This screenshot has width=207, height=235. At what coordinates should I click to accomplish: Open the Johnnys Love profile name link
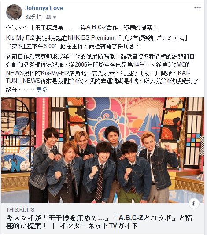click(44, 8)
